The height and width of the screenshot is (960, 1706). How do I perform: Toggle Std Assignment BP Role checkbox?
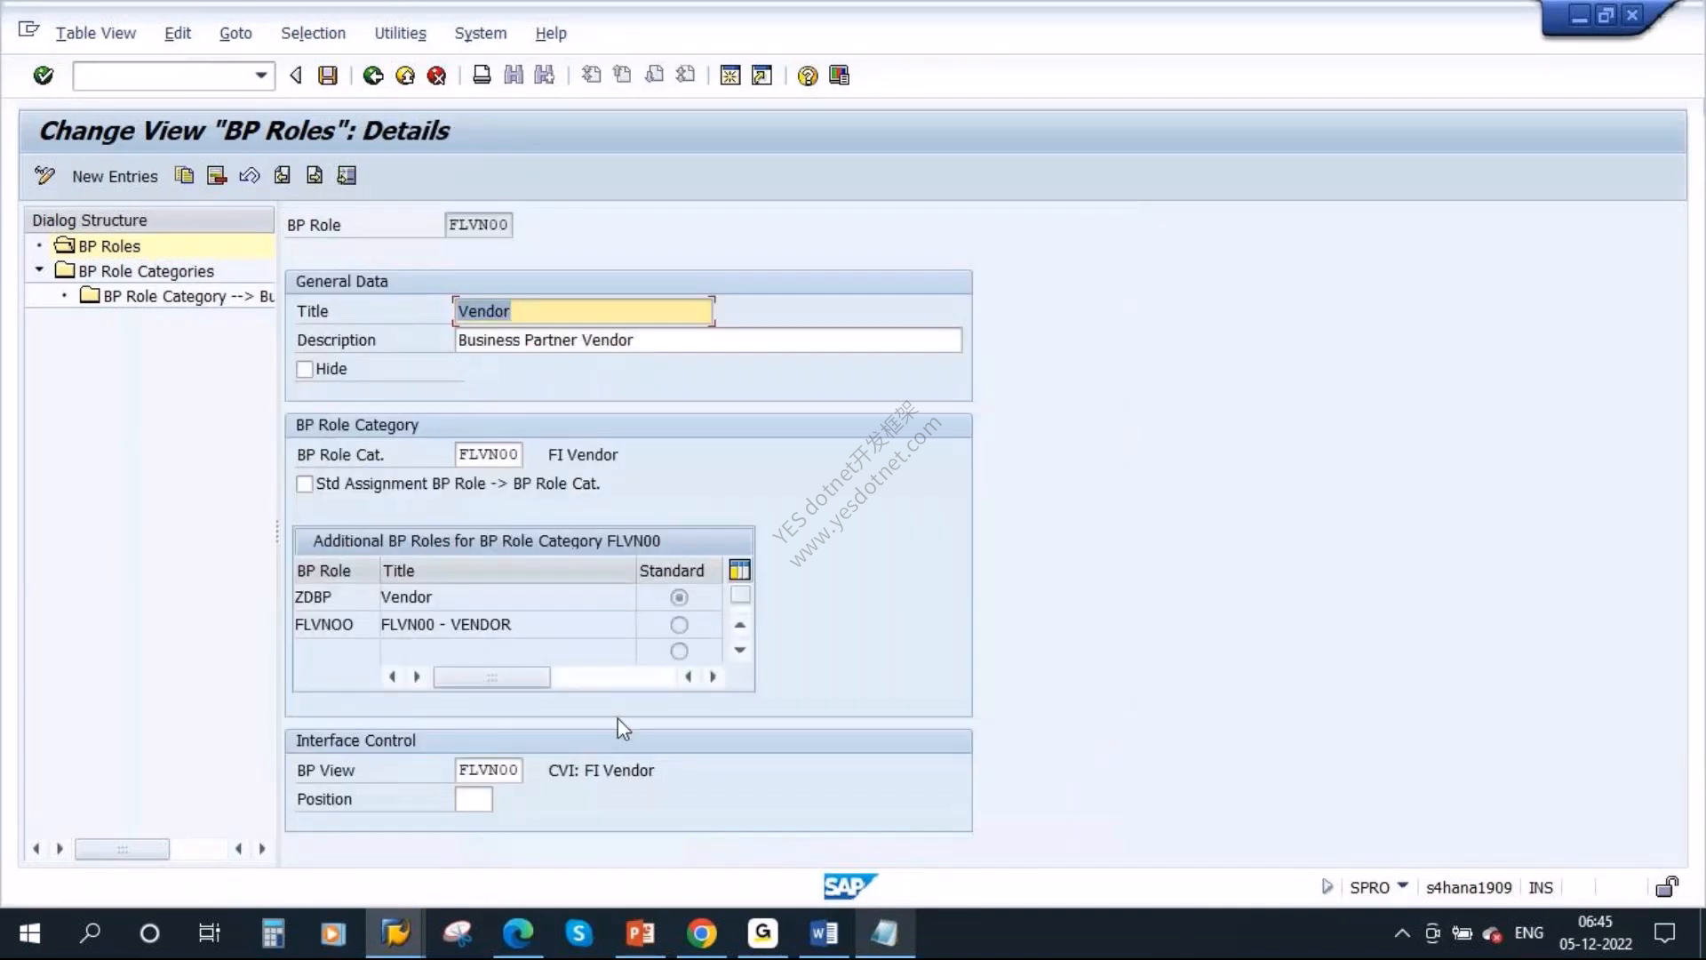point(305,484)
